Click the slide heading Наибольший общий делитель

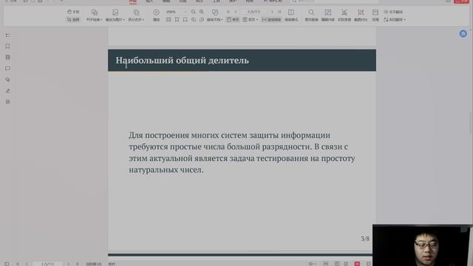click(x=183, y=61)
